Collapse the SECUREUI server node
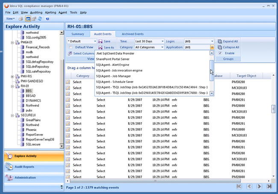Viewport: 278px width, 194px height. (x=12, y=115)
